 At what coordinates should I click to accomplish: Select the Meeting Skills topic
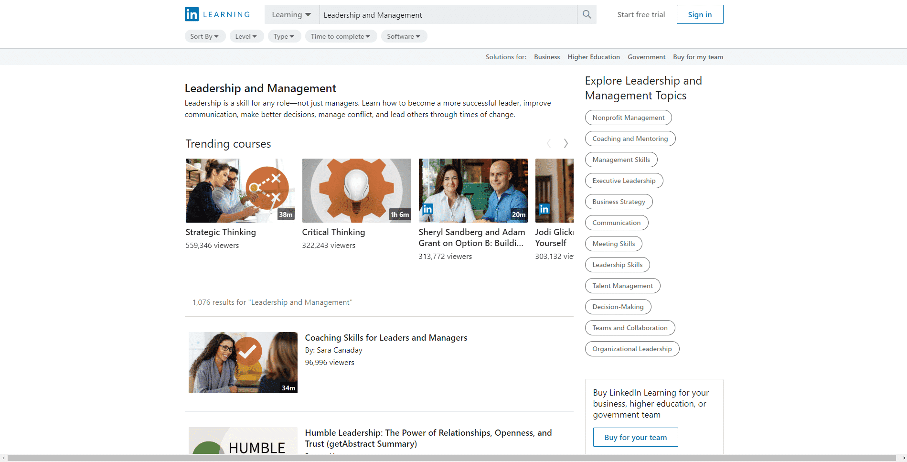tap(614, 244)
